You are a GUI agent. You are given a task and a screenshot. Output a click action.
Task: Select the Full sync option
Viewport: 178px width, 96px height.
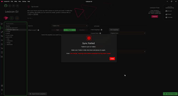[58, 30]
